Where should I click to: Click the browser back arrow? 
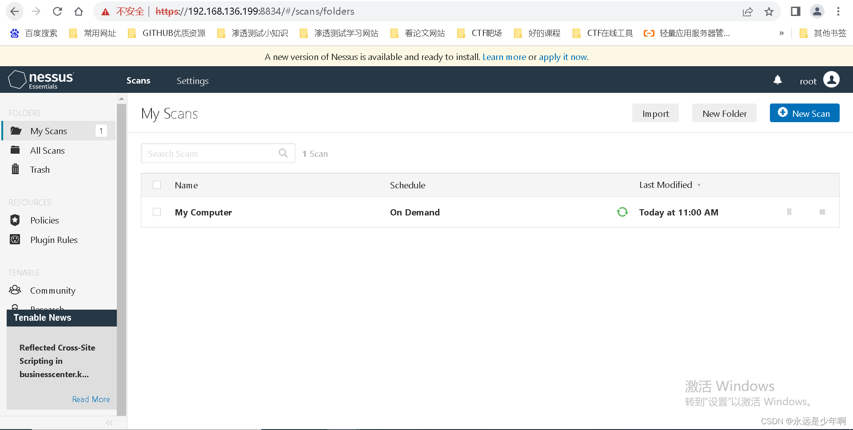click(15, 12)
